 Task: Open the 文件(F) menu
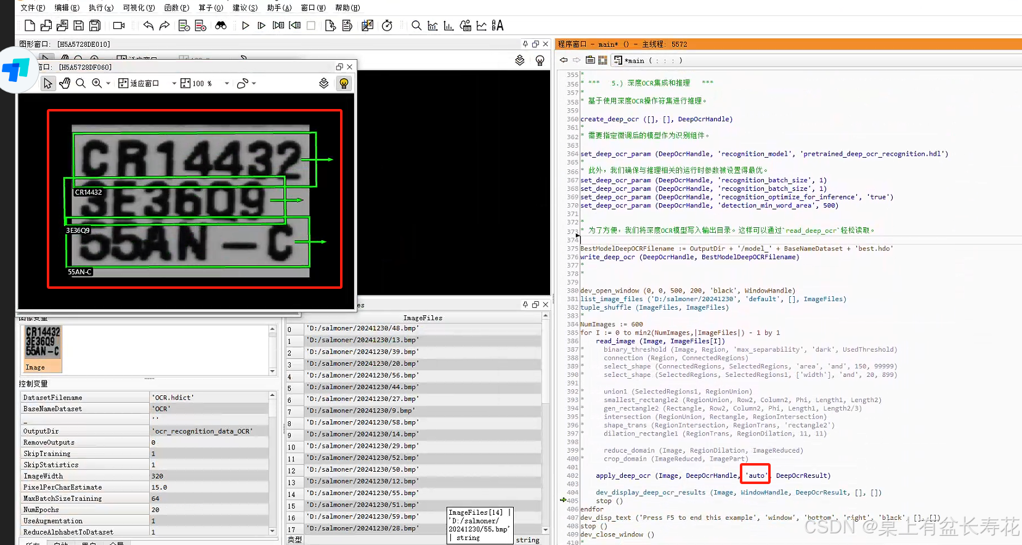(x=33, y=8)
